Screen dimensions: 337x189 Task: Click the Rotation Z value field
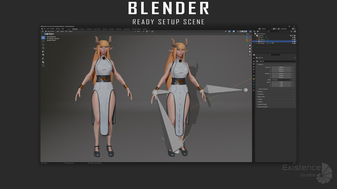[x=281, y=78]
